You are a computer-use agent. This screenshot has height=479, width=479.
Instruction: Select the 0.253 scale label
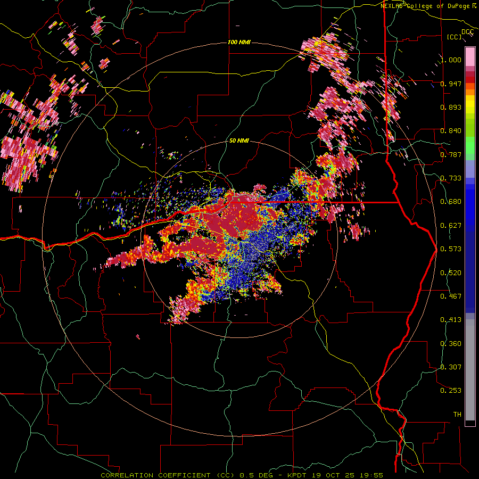(451, 391)
